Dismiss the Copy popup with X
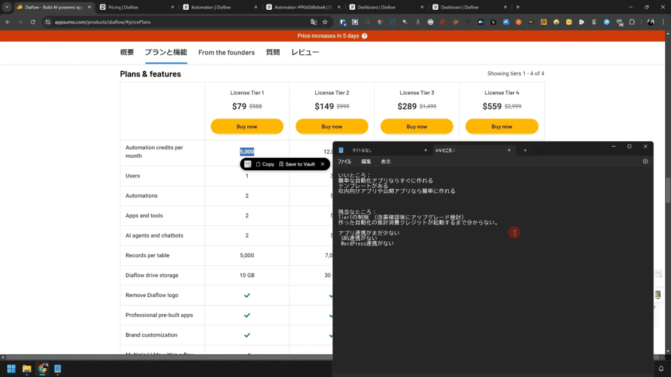Screen dimensions: 671x377 pos(322,164)
